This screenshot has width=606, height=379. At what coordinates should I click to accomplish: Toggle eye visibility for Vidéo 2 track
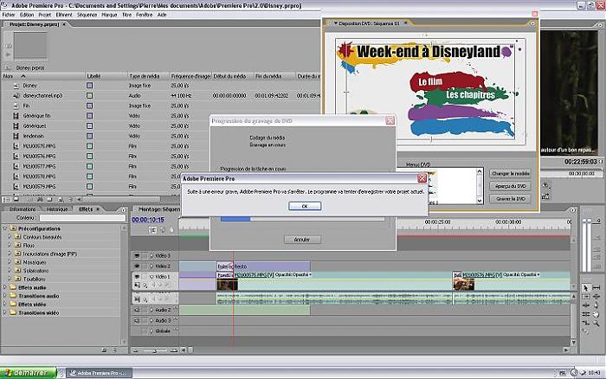pos(137,267)
